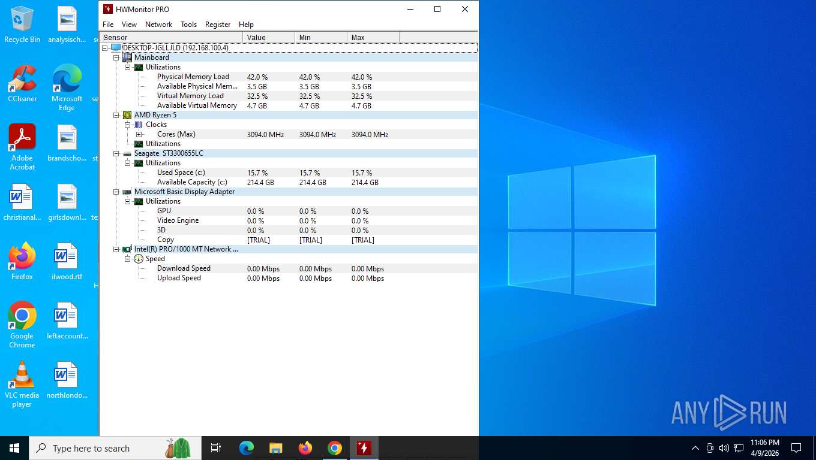Click the Mainboard chip icon
Image resolution: width=816 pixels, height=460 pixels.
[x=127, y=57]
